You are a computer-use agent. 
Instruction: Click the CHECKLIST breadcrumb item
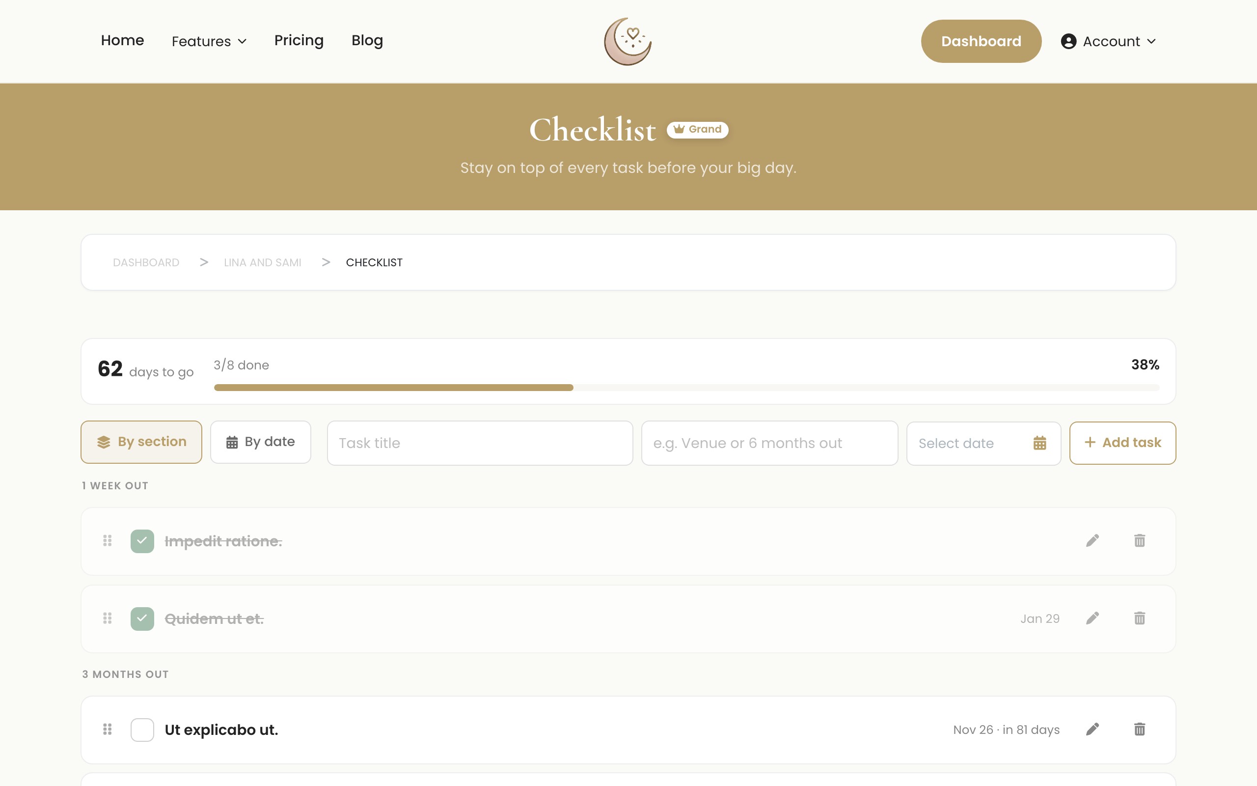coord(374,262)
